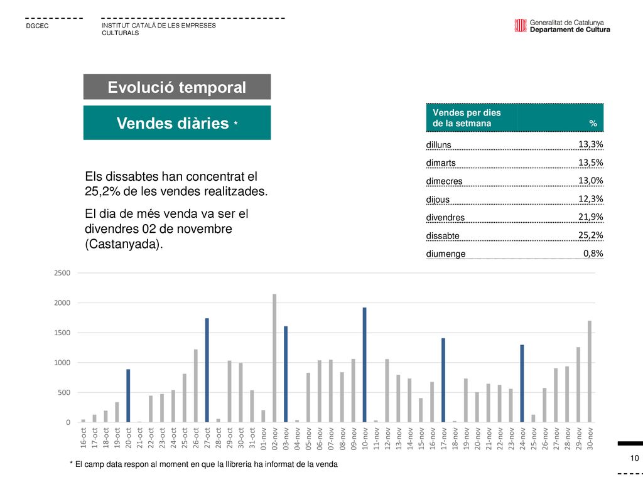The height and width of the screenshot is (482, 643).
Task: Click 'INSTITUT CATALÀ DE LES EMPRESES CULTURALS' text
Action: pos(159,29)
